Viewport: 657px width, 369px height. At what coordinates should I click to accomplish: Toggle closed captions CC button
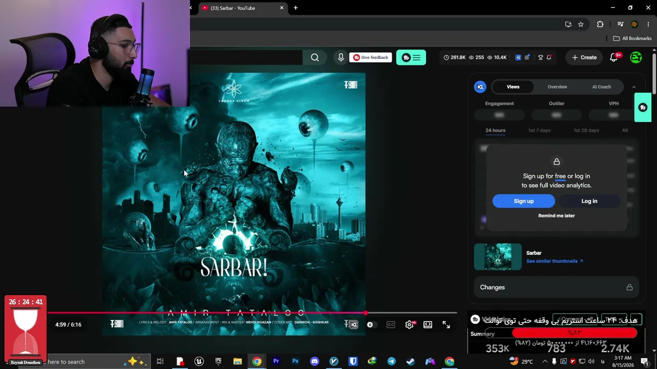pos(391,324)
